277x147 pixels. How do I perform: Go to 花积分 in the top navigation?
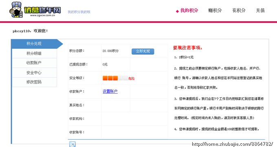click(x=239, y=11)
